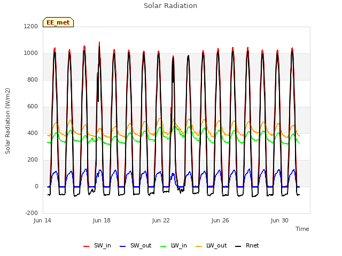Click the blue SW_out legend color marker
The height and width of the screenshot is (256, 342).
pyautogui.click(x=123, y=246)
